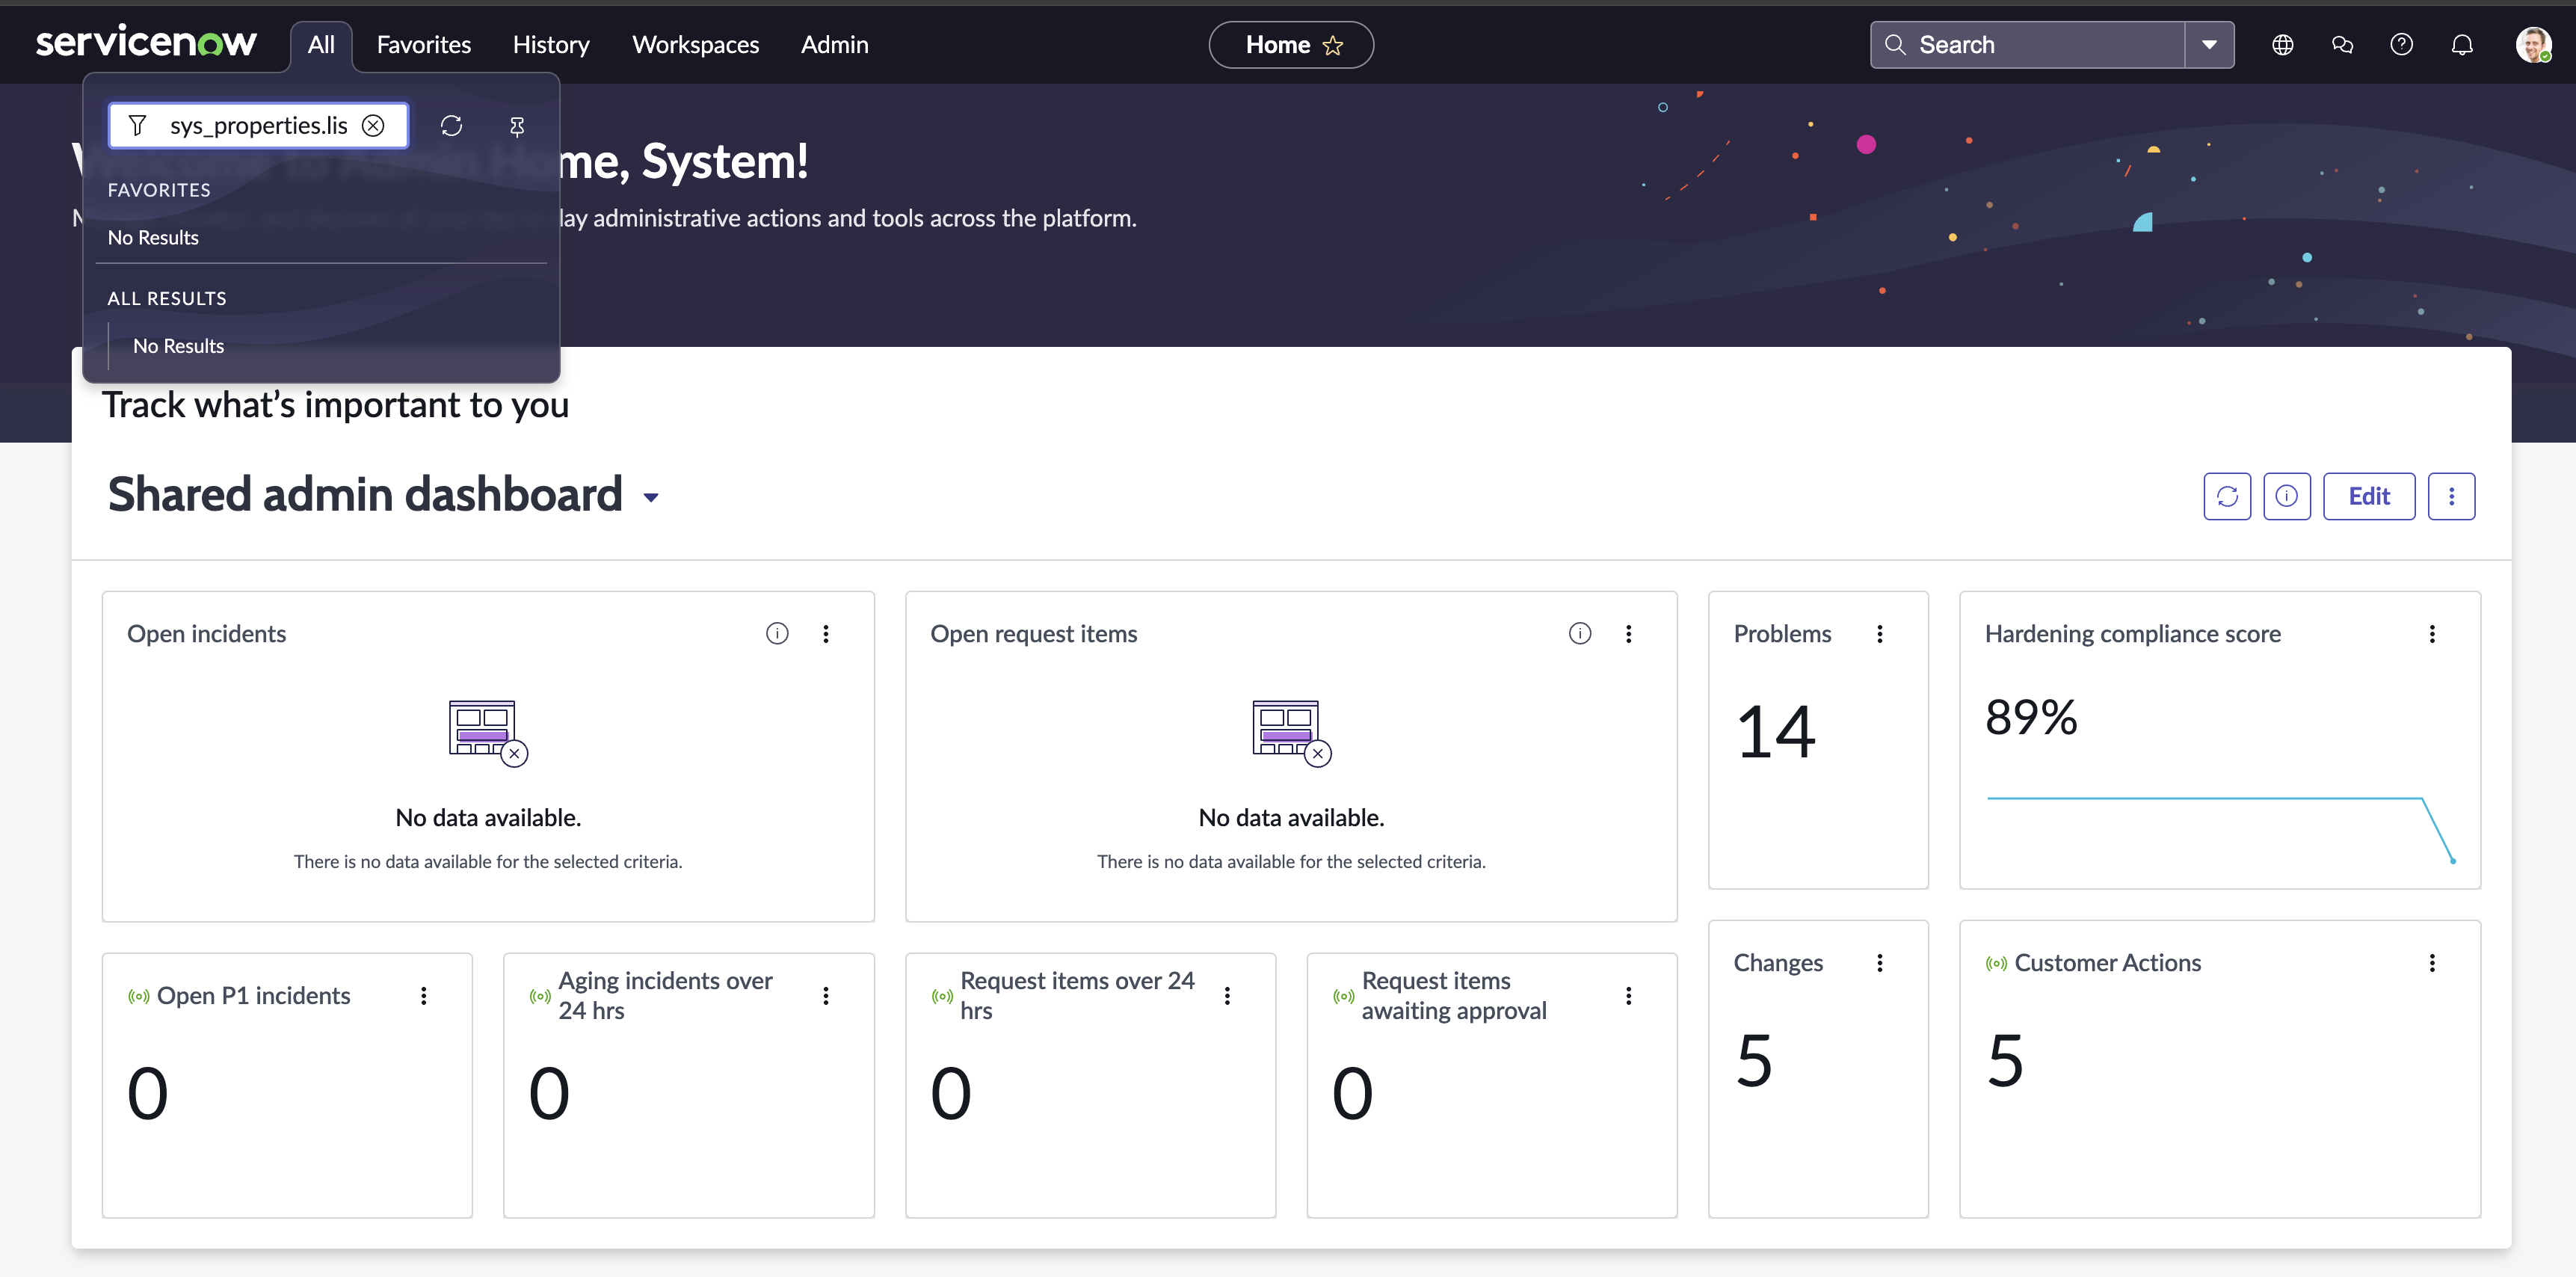
Task: Open Request items awaiting approval options
Action: point(1629,995)
